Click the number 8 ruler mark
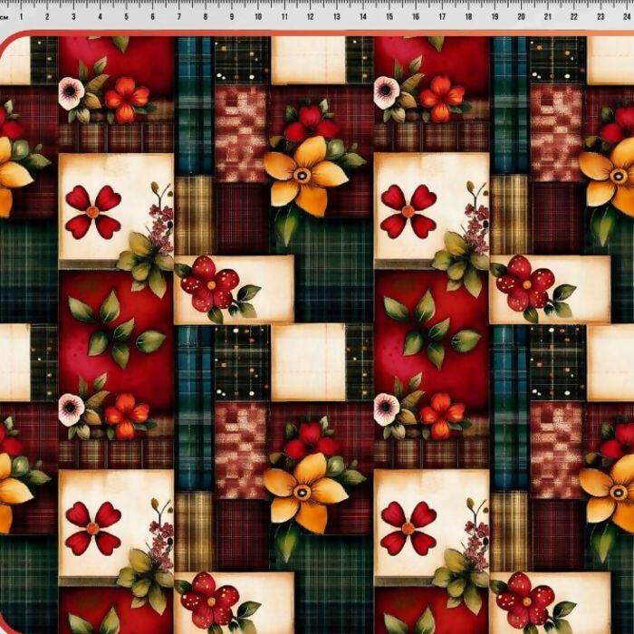This screenshot has width=634, height=634. coord(206,16)
